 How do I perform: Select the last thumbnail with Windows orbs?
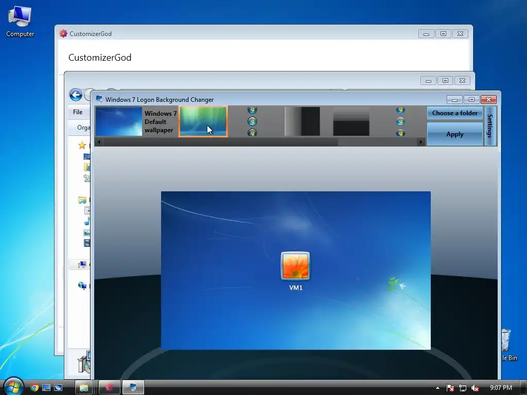pos(400,121)
